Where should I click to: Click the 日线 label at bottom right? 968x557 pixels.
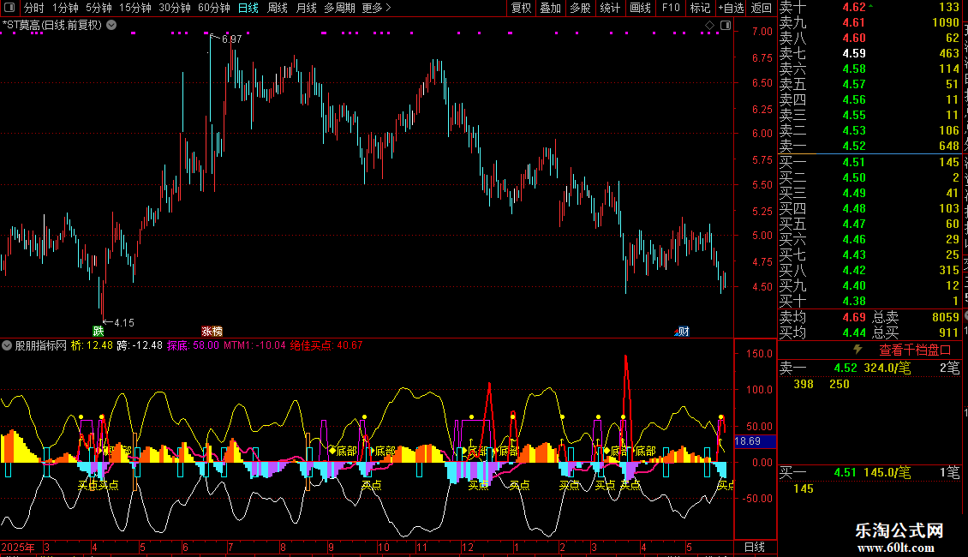coord(755,547)
